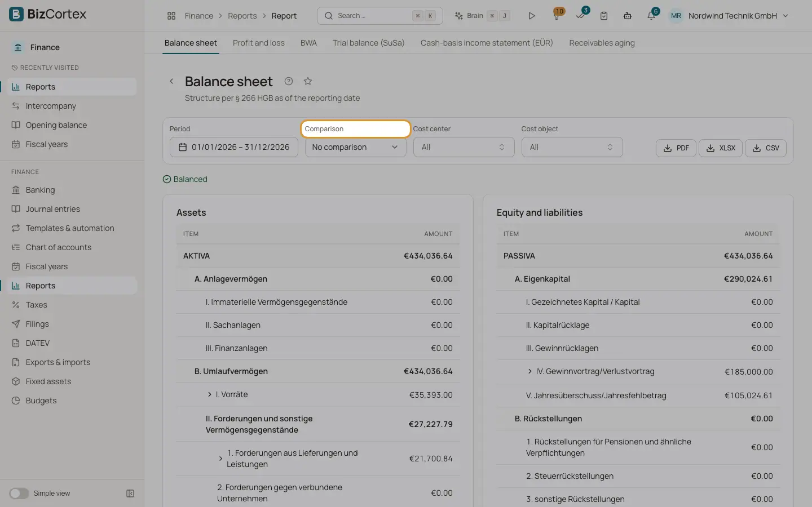Open the No comparison dropdown
Image resolution: width=812 pixels, height=507 pixels.
pos(355,147)
